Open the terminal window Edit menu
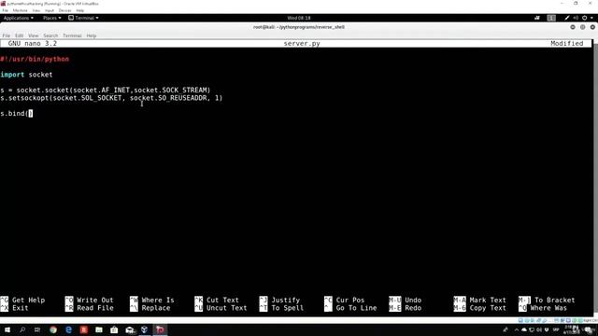 click(x=19, y=35)
